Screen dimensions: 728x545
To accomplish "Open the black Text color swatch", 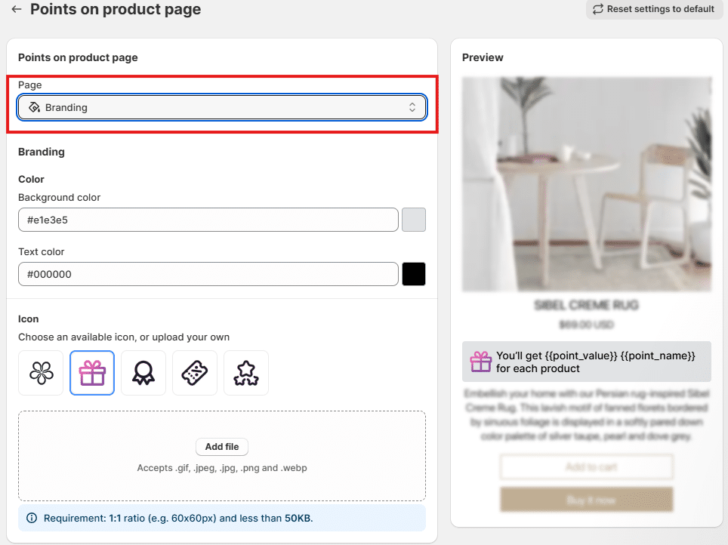I will (414, 274).
